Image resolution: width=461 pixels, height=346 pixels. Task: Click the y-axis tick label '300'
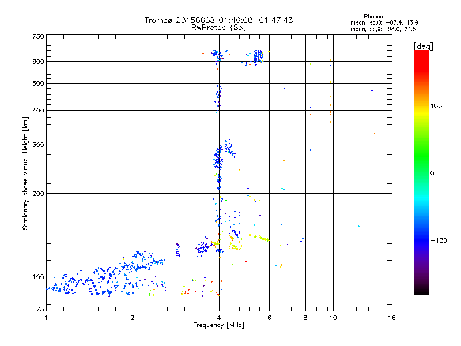(x=38, y=145)
